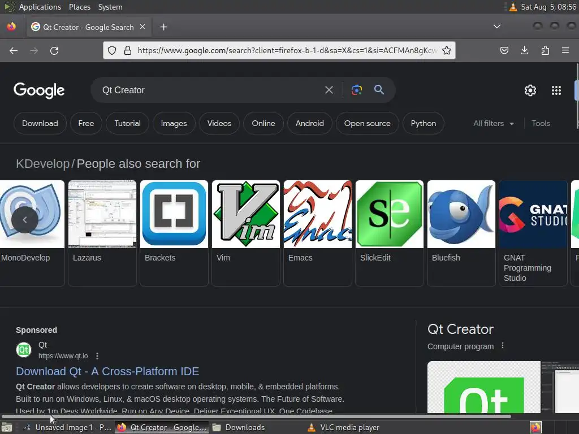Click the Sat Aug 5 clock
This screenshot has height=434, width=579.
(x=548, y=7)
